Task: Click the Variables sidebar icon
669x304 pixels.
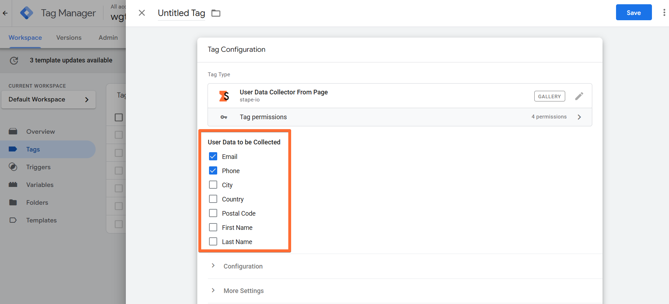Action: click(x=13, y=185)
